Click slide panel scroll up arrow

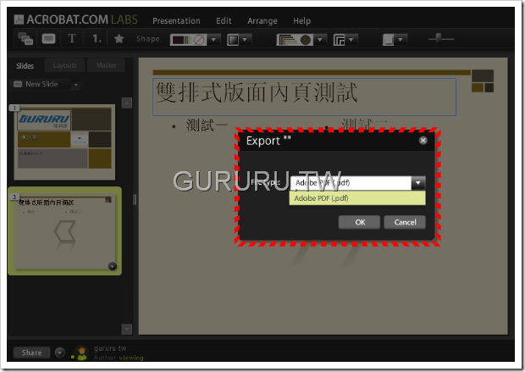coord(127,103)
